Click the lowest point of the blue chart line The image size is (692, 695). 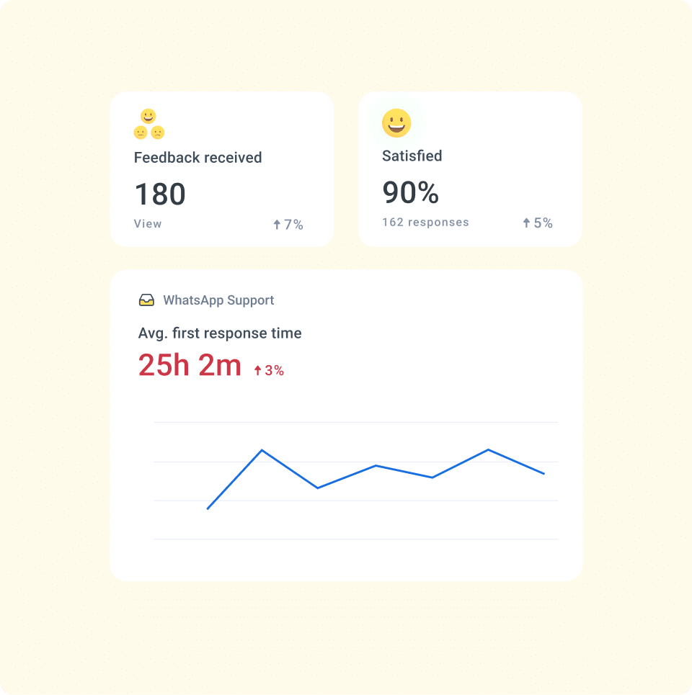tap(209, 508)
